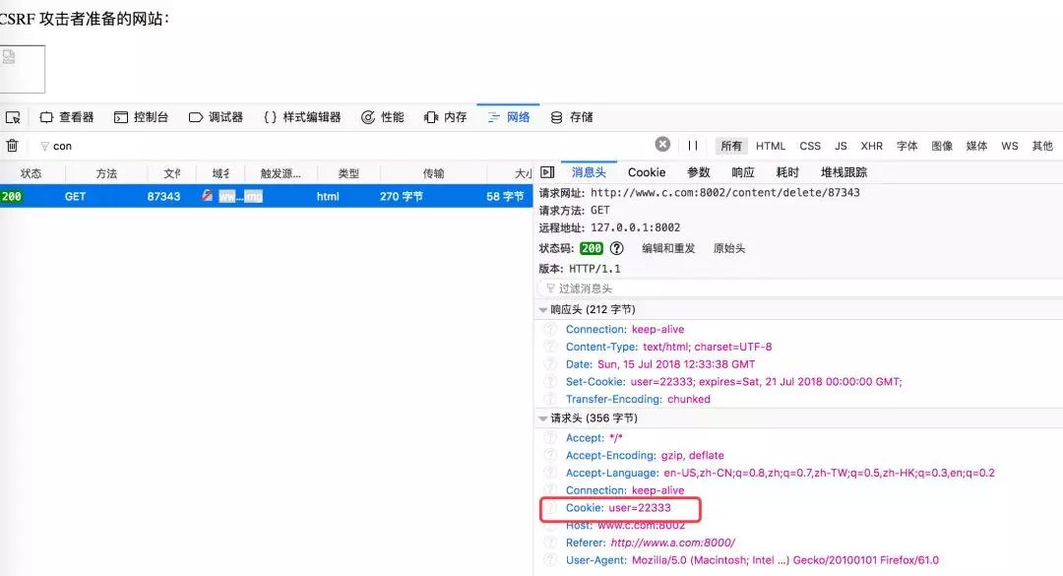Click the trash icon to clear requests
The height and width of the screenshot is (576, 1063).
(11, 146)
